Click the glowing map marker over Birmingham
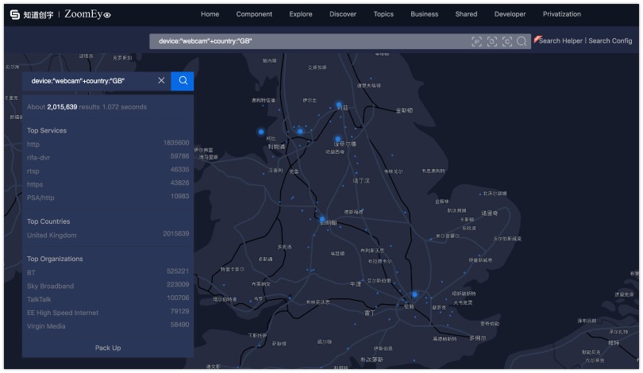643x373 pixels. [322, 219]
